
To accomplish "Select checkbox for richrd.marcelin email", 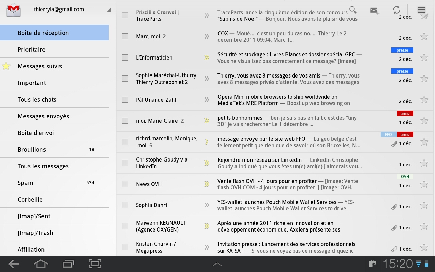I will pos(125,142).
